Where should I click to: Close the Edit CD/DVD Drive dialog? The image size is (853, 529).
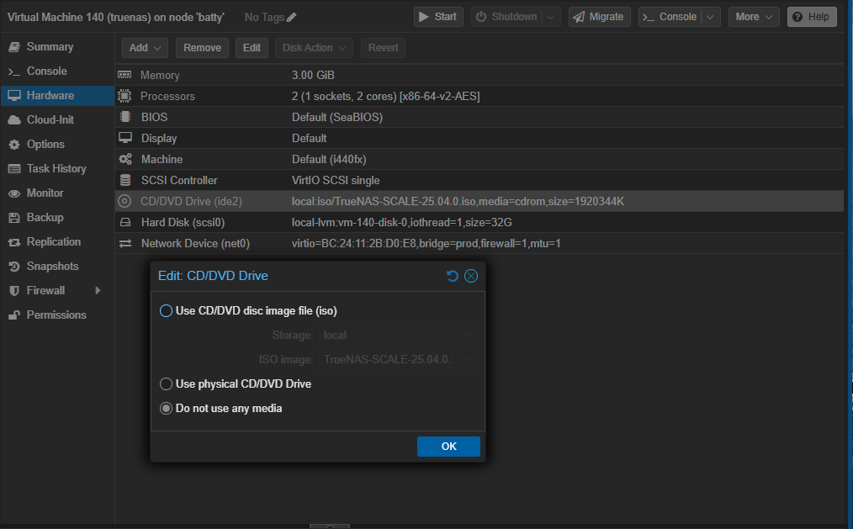point(471,276)
